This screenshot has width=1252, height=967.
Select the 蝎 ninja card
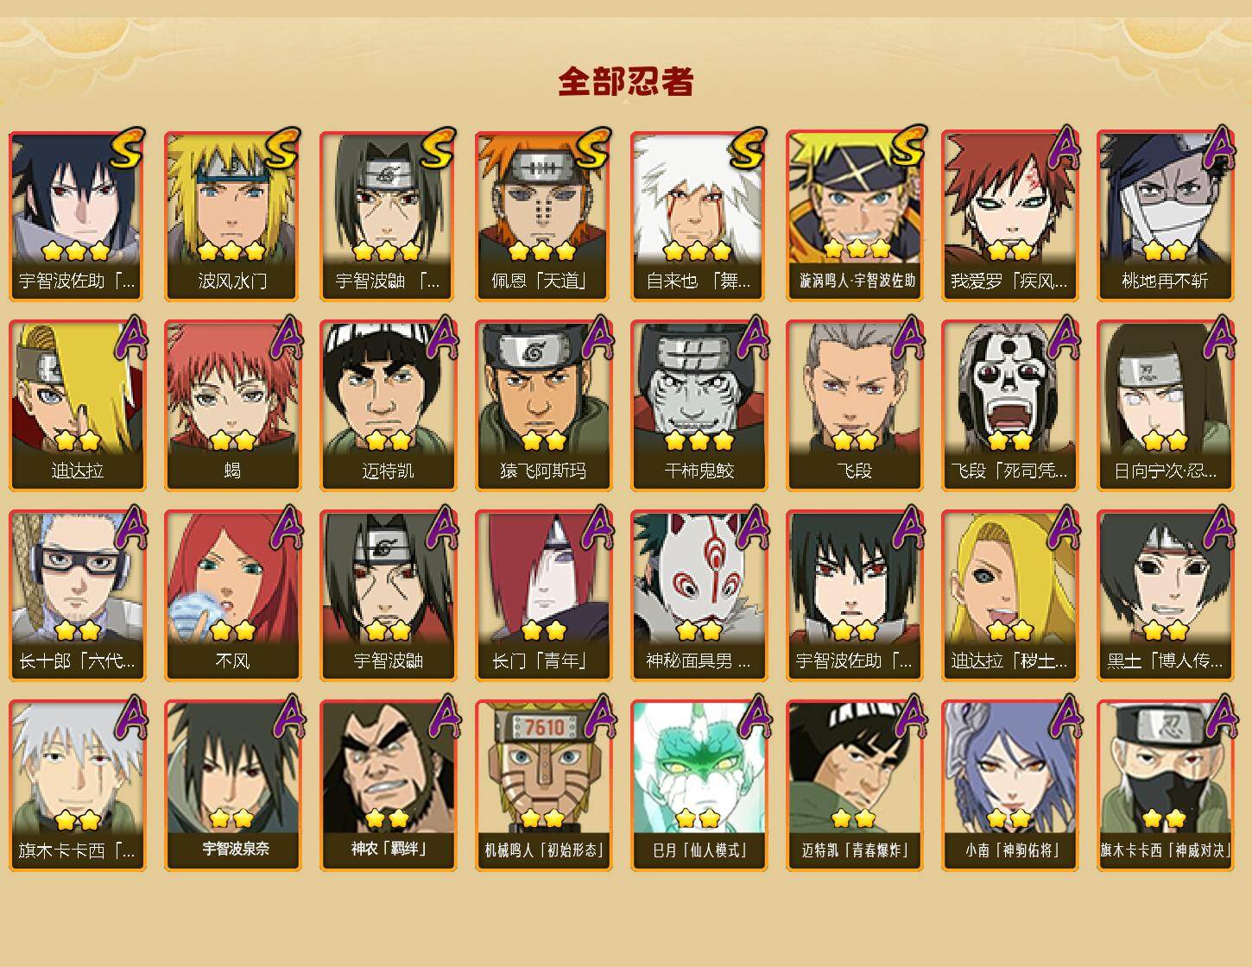[232, 406]
